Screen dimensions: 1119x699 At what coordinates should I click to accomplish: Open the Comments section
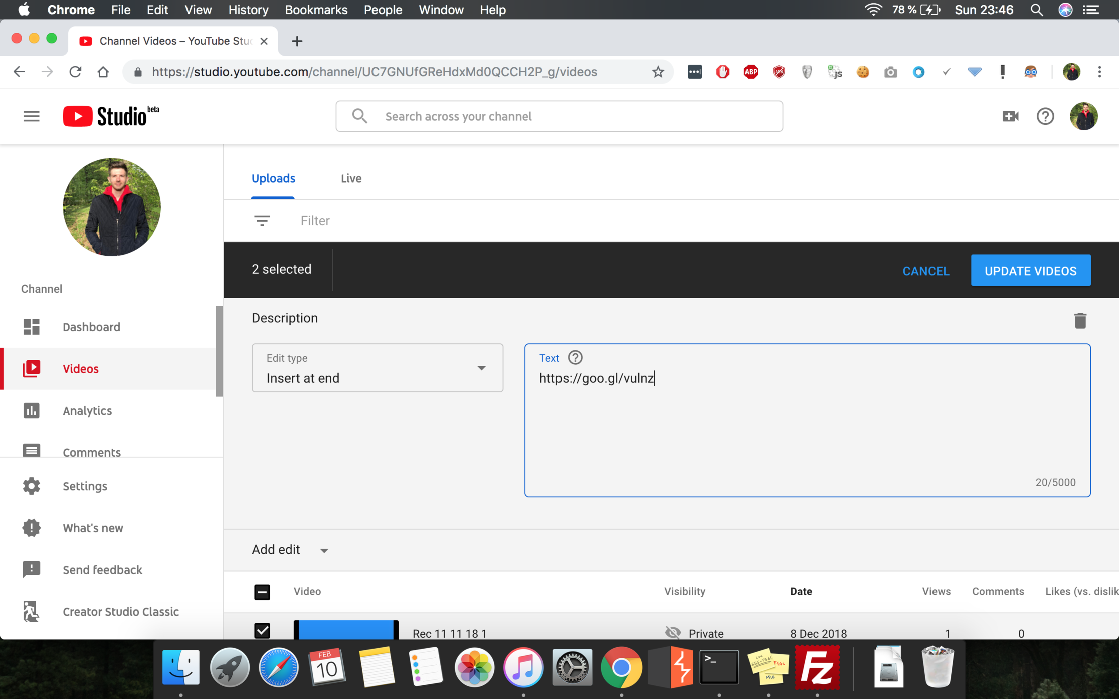pos(92,452)
